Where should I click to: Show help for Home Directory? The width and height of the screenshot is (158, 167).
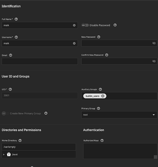[x=20, y=141]
